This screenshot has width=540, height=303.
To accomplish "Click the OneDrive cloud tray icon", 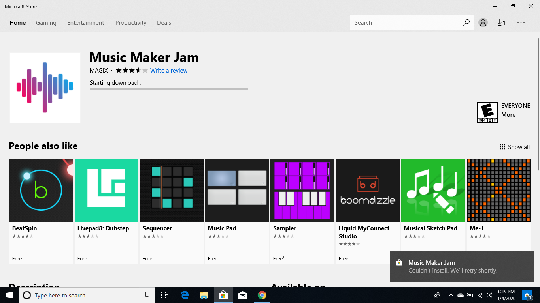I will click(x=460, y=295).
